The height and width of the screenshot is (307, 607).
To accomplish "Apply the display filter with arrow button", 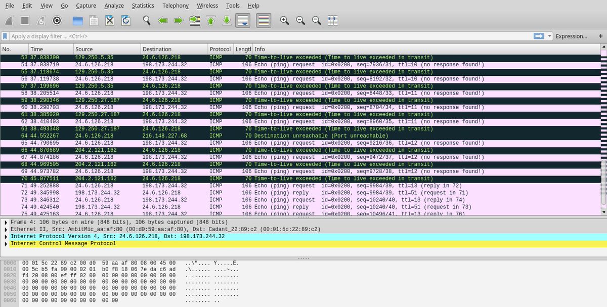I will click(539, 36).
